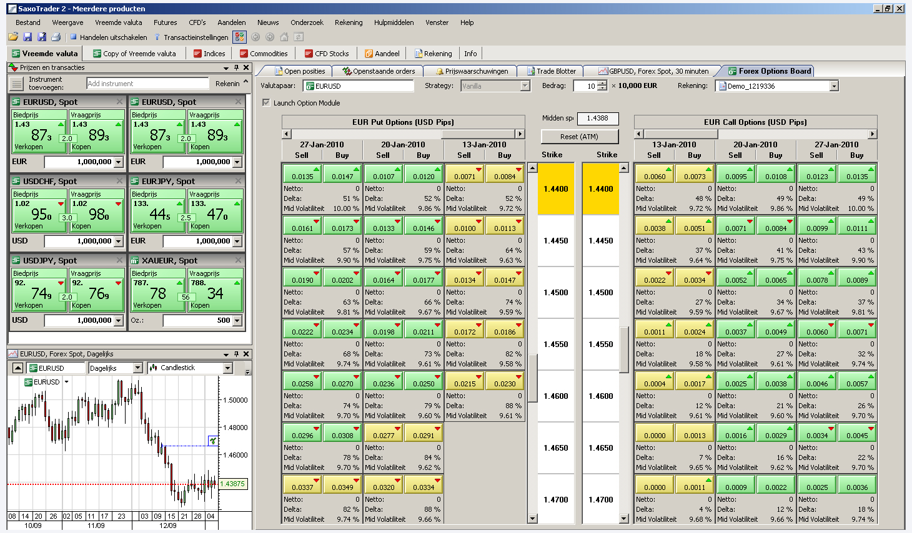This screenshot has width=912, height=533.
Task: Toggle the highlighted checklist toolbar icon
Action: point(239,37)
